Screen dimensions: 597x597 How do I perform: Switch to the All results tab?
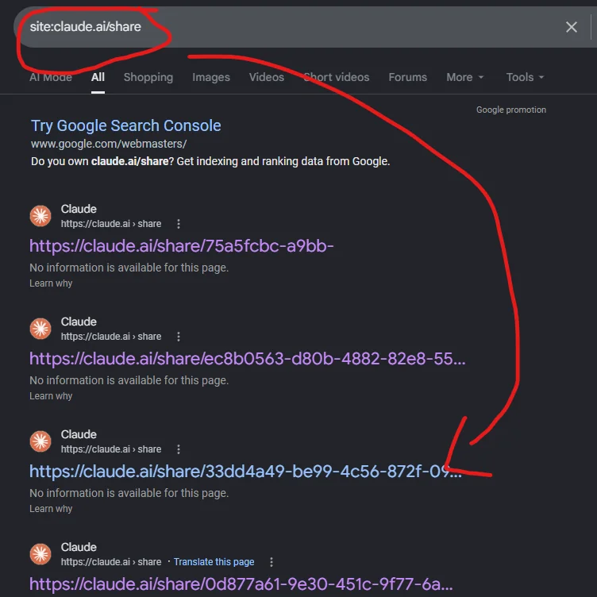[98, 77]
